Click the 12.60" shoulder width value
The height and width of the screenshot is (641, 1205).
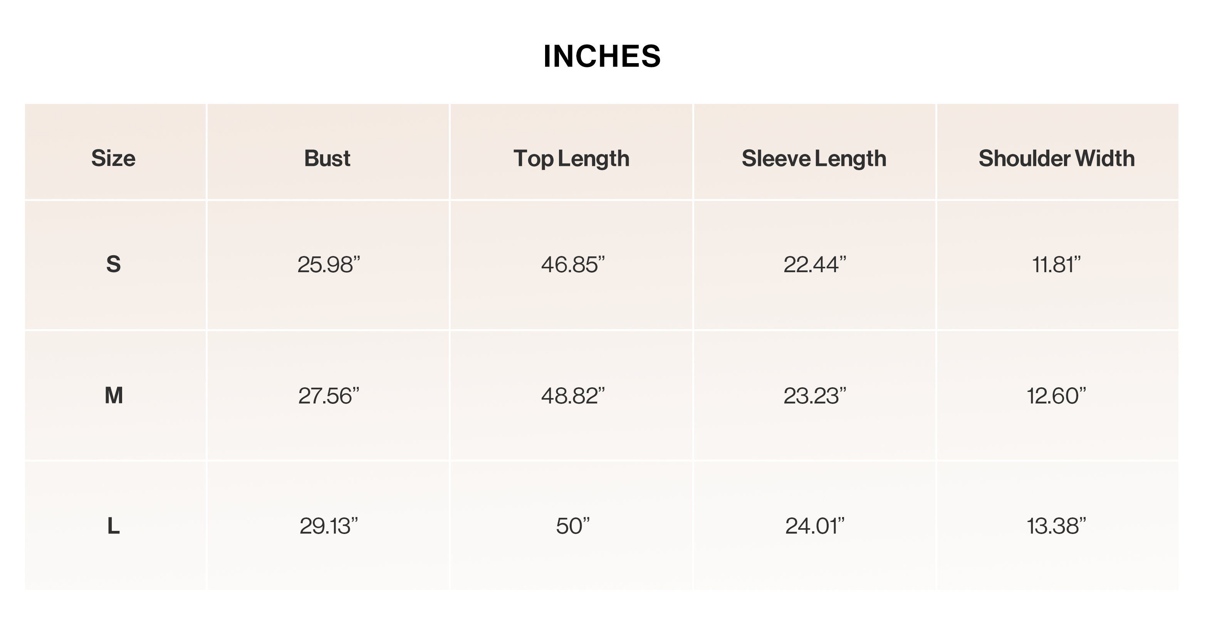1056,396
